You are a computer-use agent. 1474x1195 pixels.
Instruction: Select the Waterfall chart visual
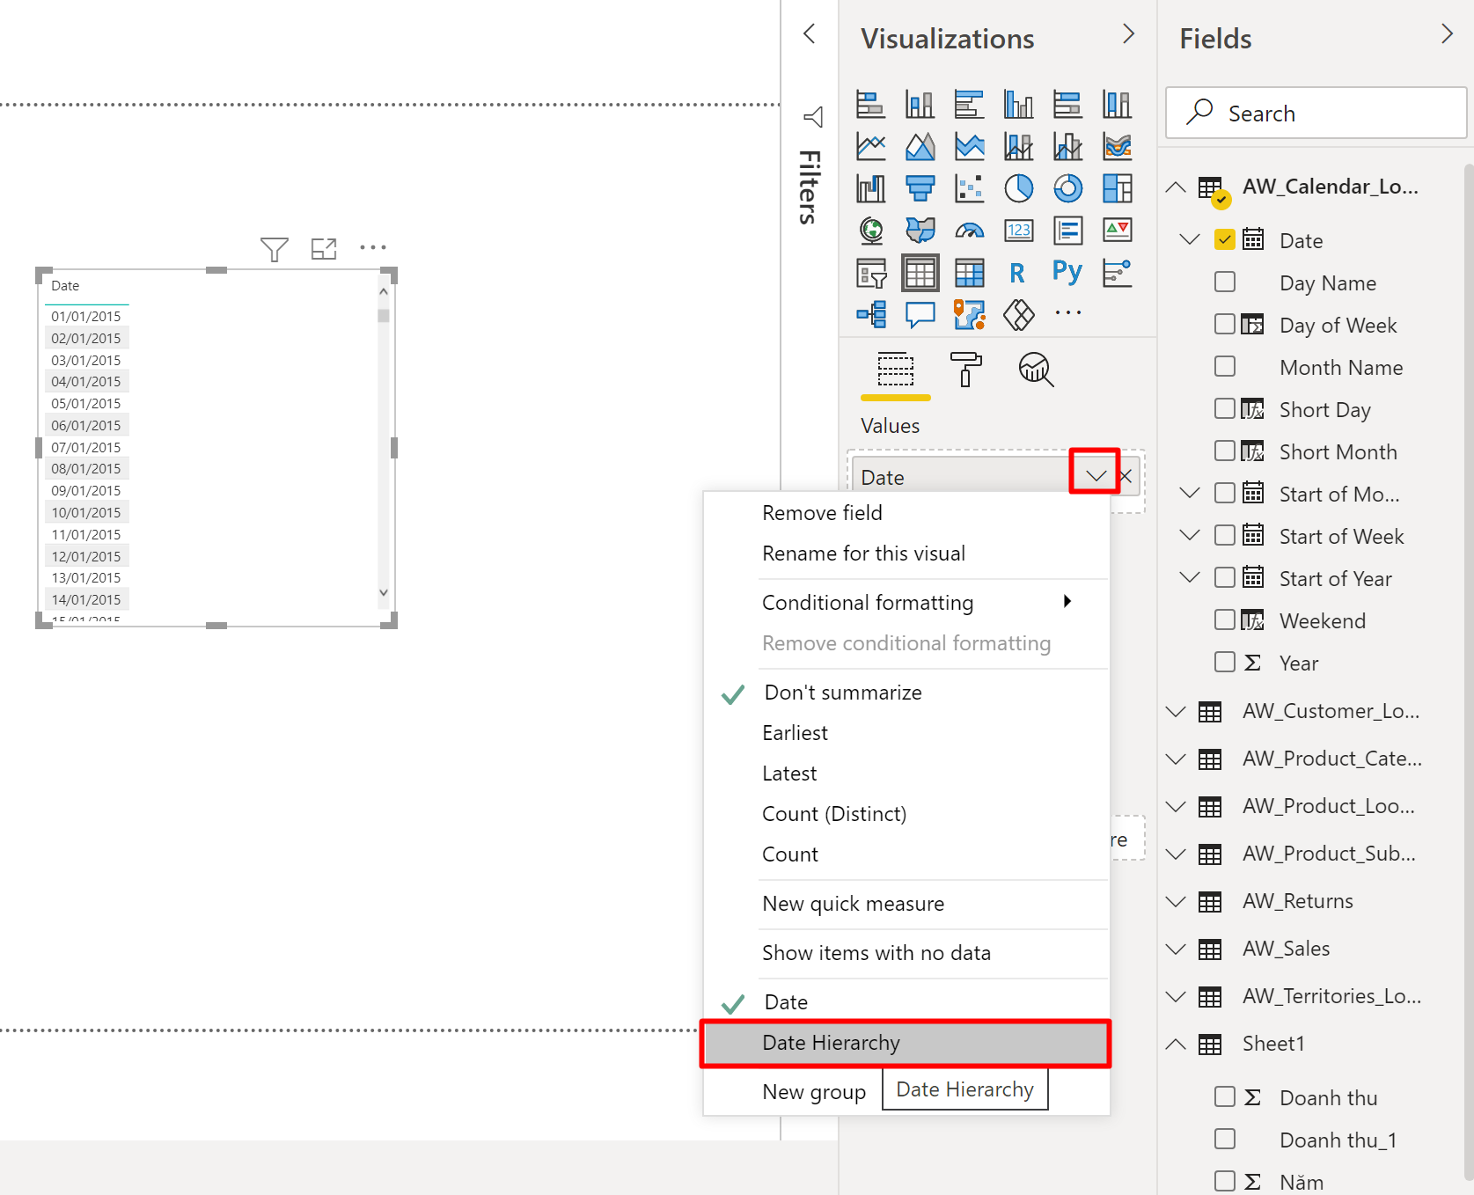click(x=870, y=188)
